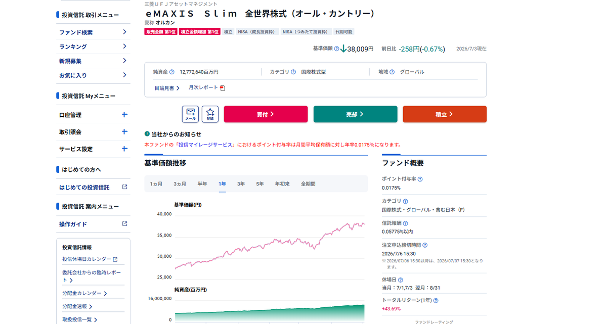Click 代用可能 tag
Screen dimensions: 607x324
tap(344, 32)
